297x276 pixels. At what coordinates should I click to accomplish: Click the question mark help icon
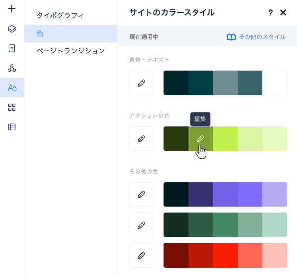pos(271,13)
